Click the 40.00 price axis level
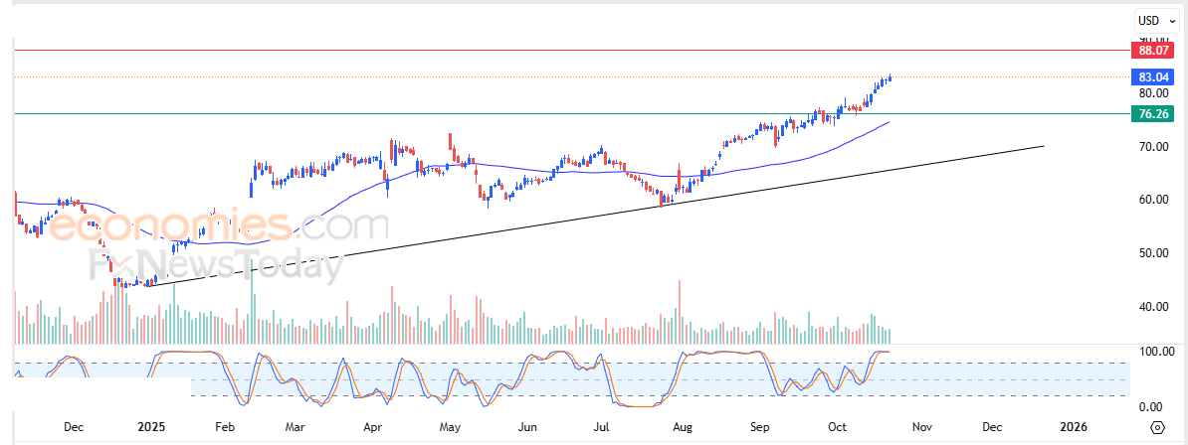Screen dimensions: 1188x445 [1151, 307]
